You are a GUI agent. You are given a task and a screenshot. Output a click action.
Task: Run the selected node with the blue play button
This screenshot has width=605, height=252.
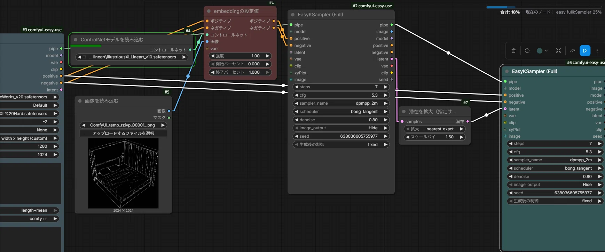tap(585, 51)
